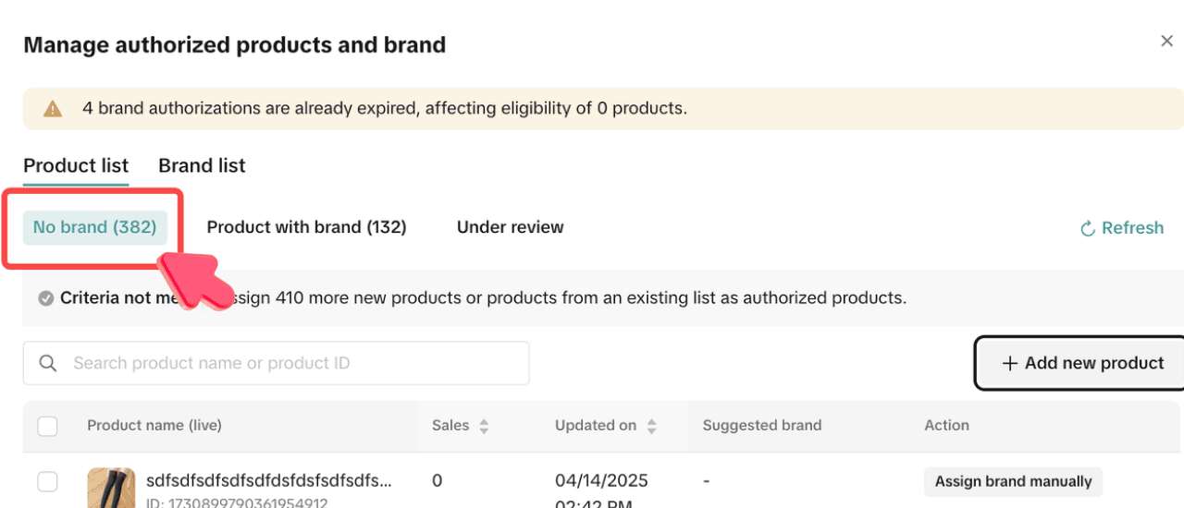This screenshot has width=1184, height=508.
Task: Show the Product with brand (132) filter
Action: (306, 227)
